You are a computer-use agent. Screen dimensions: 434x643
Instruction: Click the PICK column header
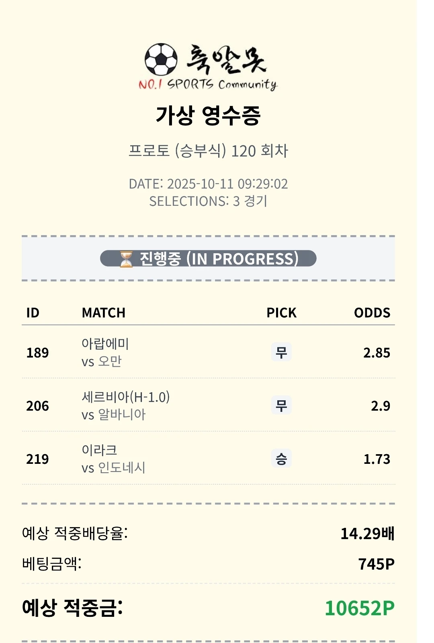pyautogui.click(x=281, y=313)
